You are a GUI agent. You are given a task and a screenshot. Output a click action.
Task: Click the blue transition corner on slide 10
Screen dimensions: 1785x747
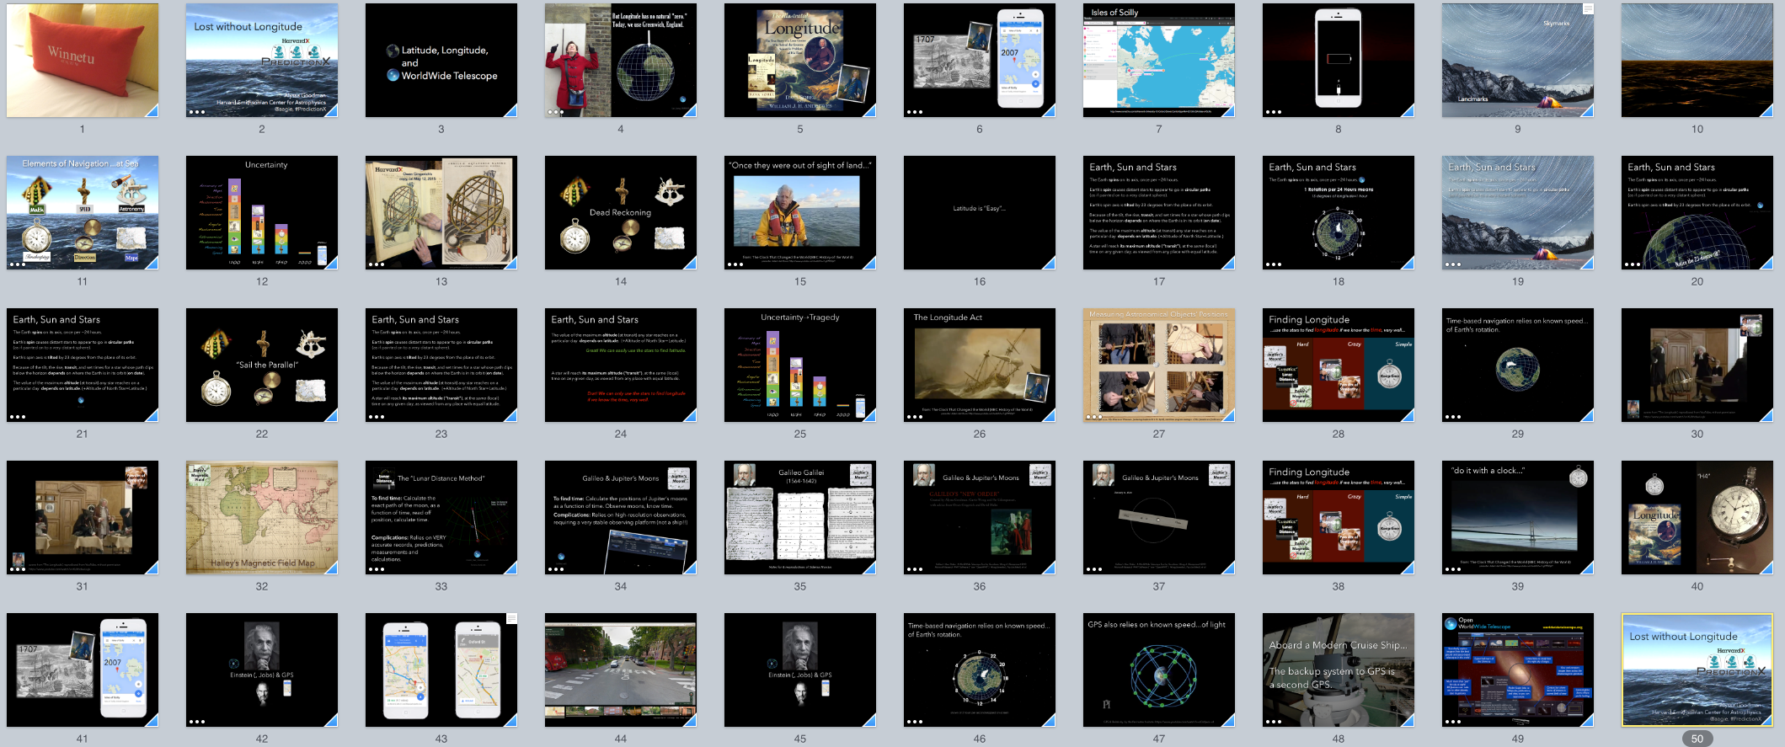click(1766, 110)
